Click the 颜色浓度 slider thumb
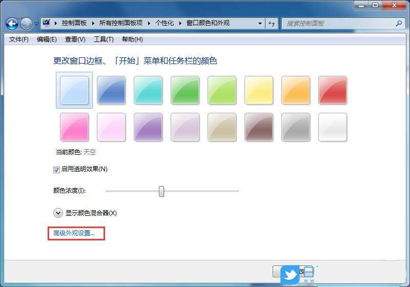Image resolution: width=410 pixels, height=287 pixels. pos(161,191)
